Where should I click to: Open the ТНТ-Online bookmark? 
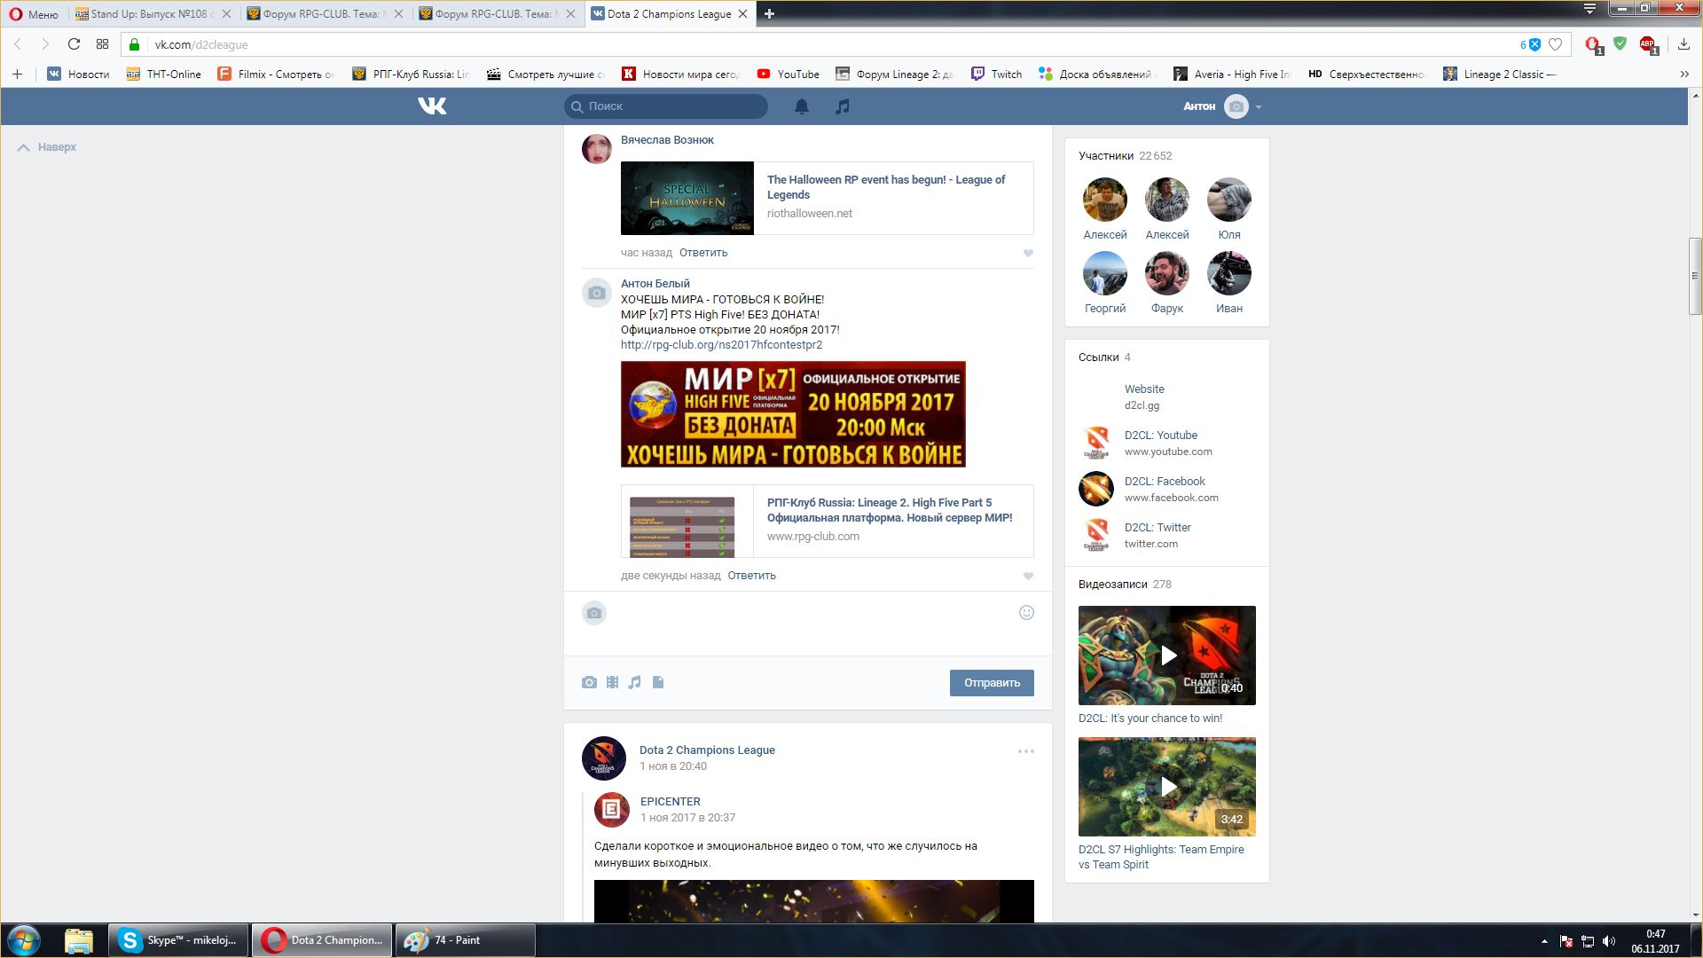coord(163,75)
